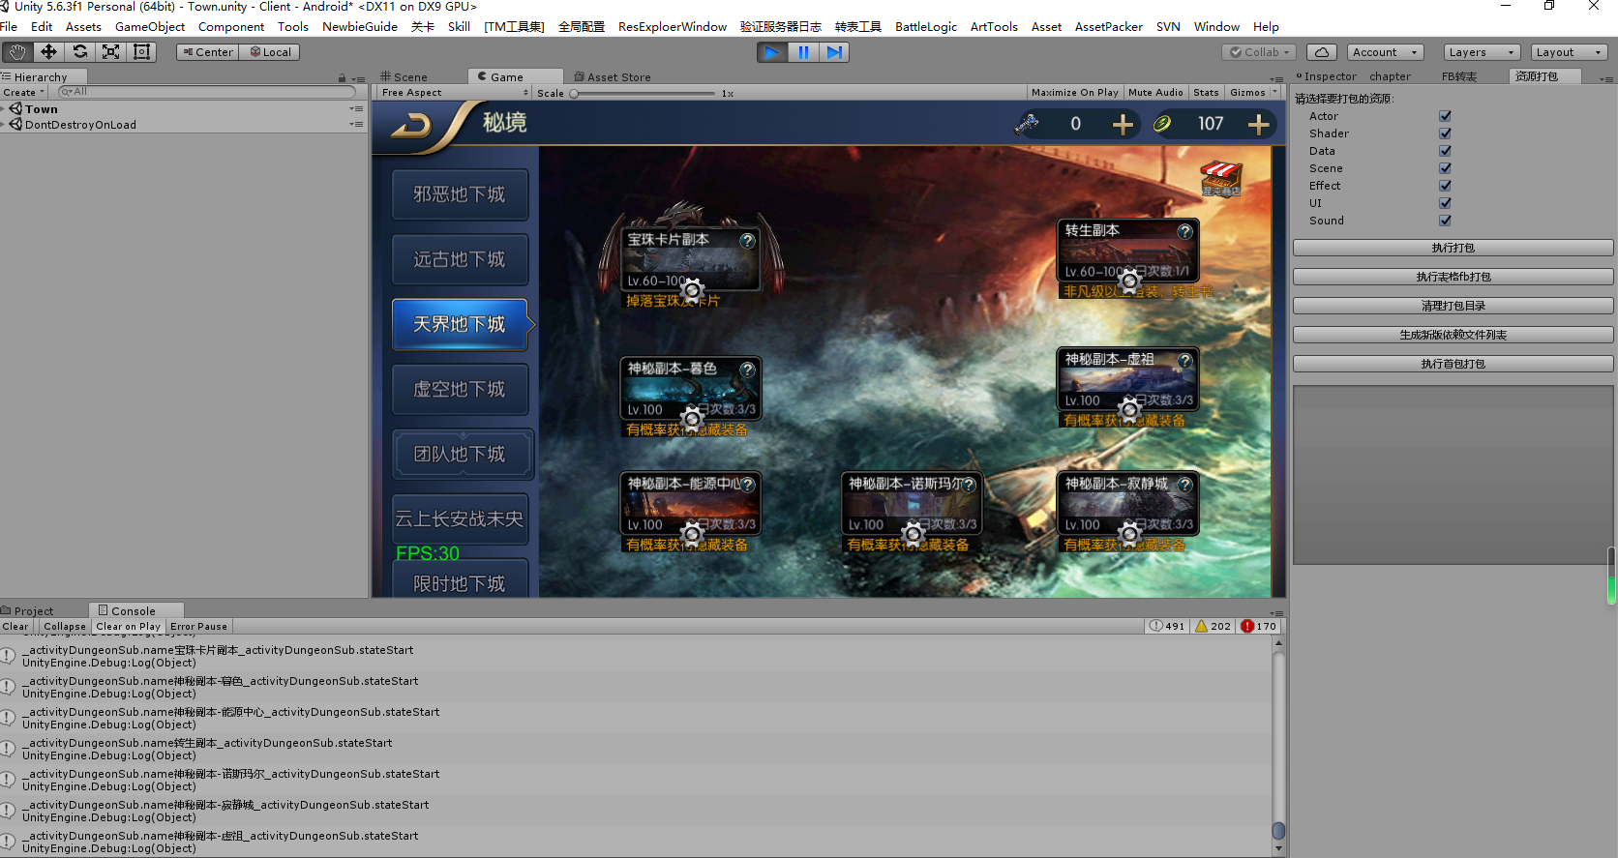Open the BattleLogic menu
Viewport: 1618px width, 858px height.
click(925, 27)
